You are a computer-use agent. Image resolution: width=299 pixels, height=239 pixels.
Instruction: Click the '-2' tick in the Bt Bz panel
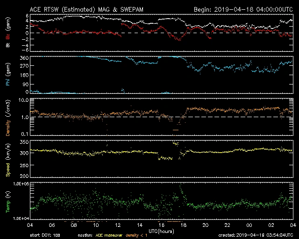[25, 39]
